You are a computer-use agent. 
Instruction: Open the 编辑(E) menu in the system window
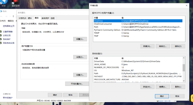click(11, 21)
